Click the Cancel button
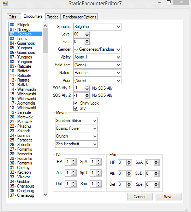191x212 pixels. 140,197
